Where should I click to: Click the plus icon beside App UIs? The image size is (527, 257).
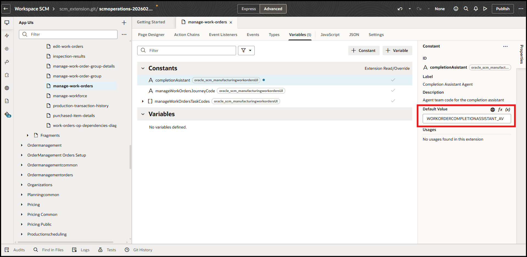pos(124,23)
